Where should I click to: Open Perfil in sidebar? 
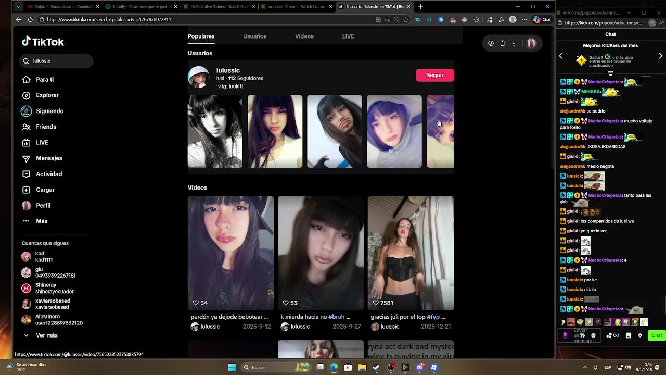click(36, 206)
